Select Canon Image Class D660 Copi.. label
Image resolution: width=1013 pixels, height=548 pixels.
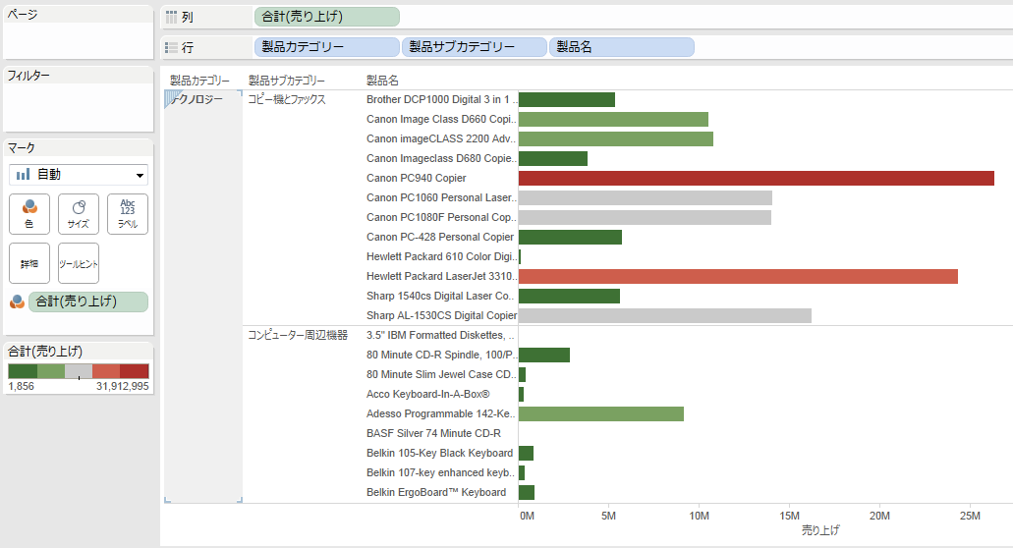pyautogui.click(x=441, y=120)
